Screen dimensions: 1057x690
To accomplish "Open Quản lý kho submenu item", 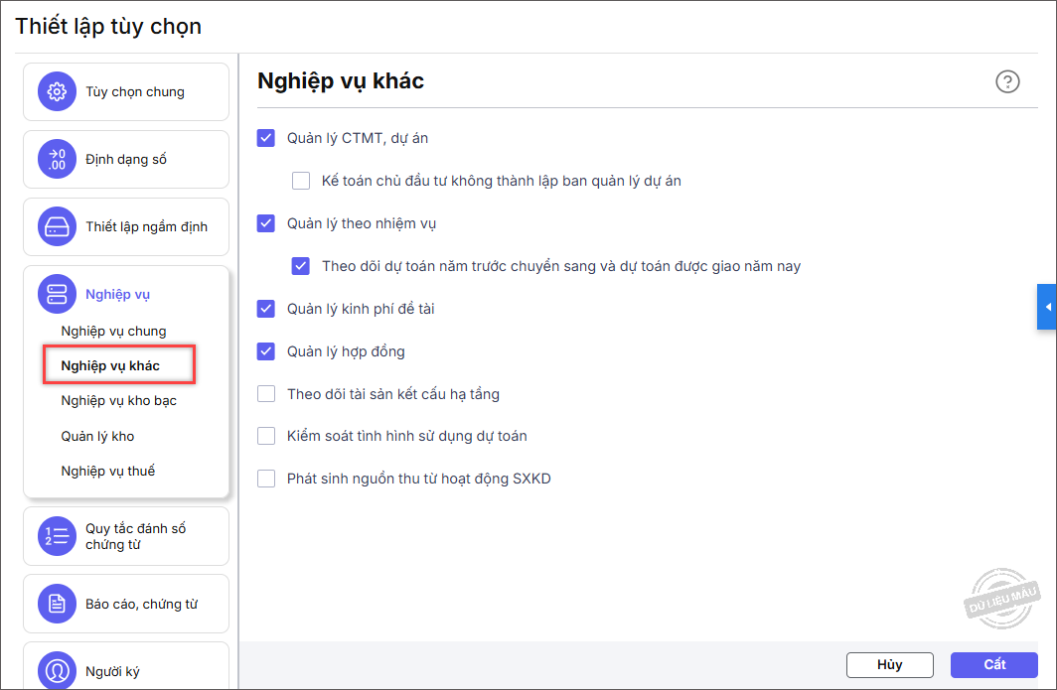I will click(97, 436).
